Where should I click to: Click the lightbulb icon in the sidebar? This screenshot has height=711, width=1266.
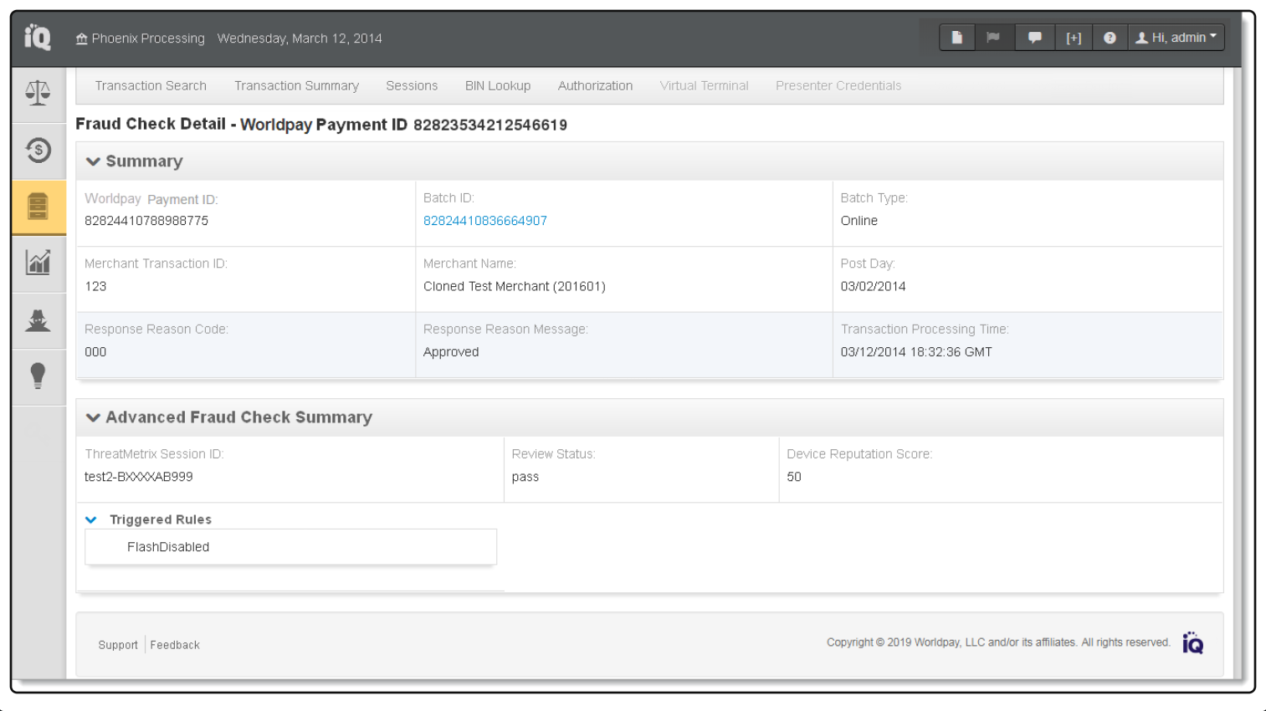(38, 376)
